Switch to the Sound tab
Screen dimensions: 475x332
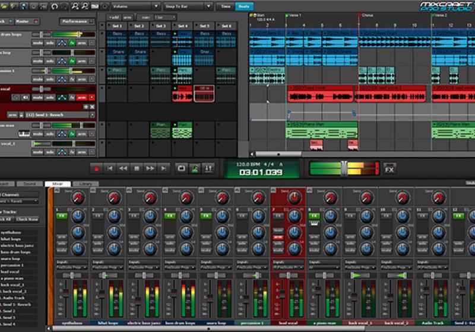[x=29, y=184]
